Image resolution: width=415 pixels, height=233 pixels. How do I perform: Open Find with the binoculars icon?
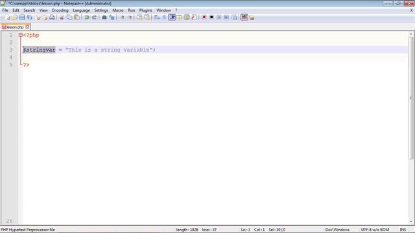click(104, 17)
